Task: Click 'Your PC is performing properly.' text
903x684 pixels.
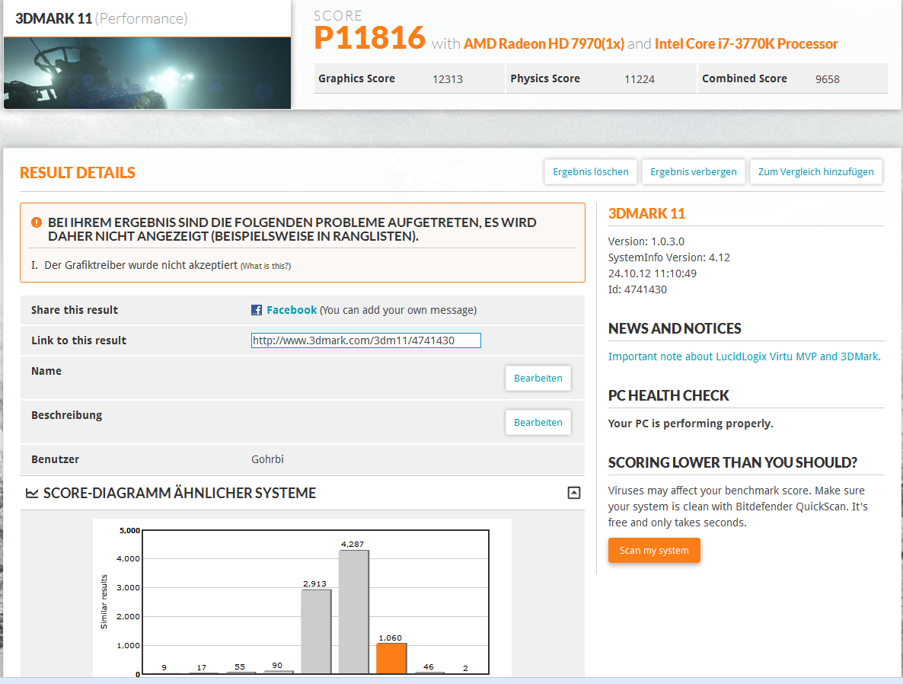Action: pyautogui.click(x=691, y=424)
